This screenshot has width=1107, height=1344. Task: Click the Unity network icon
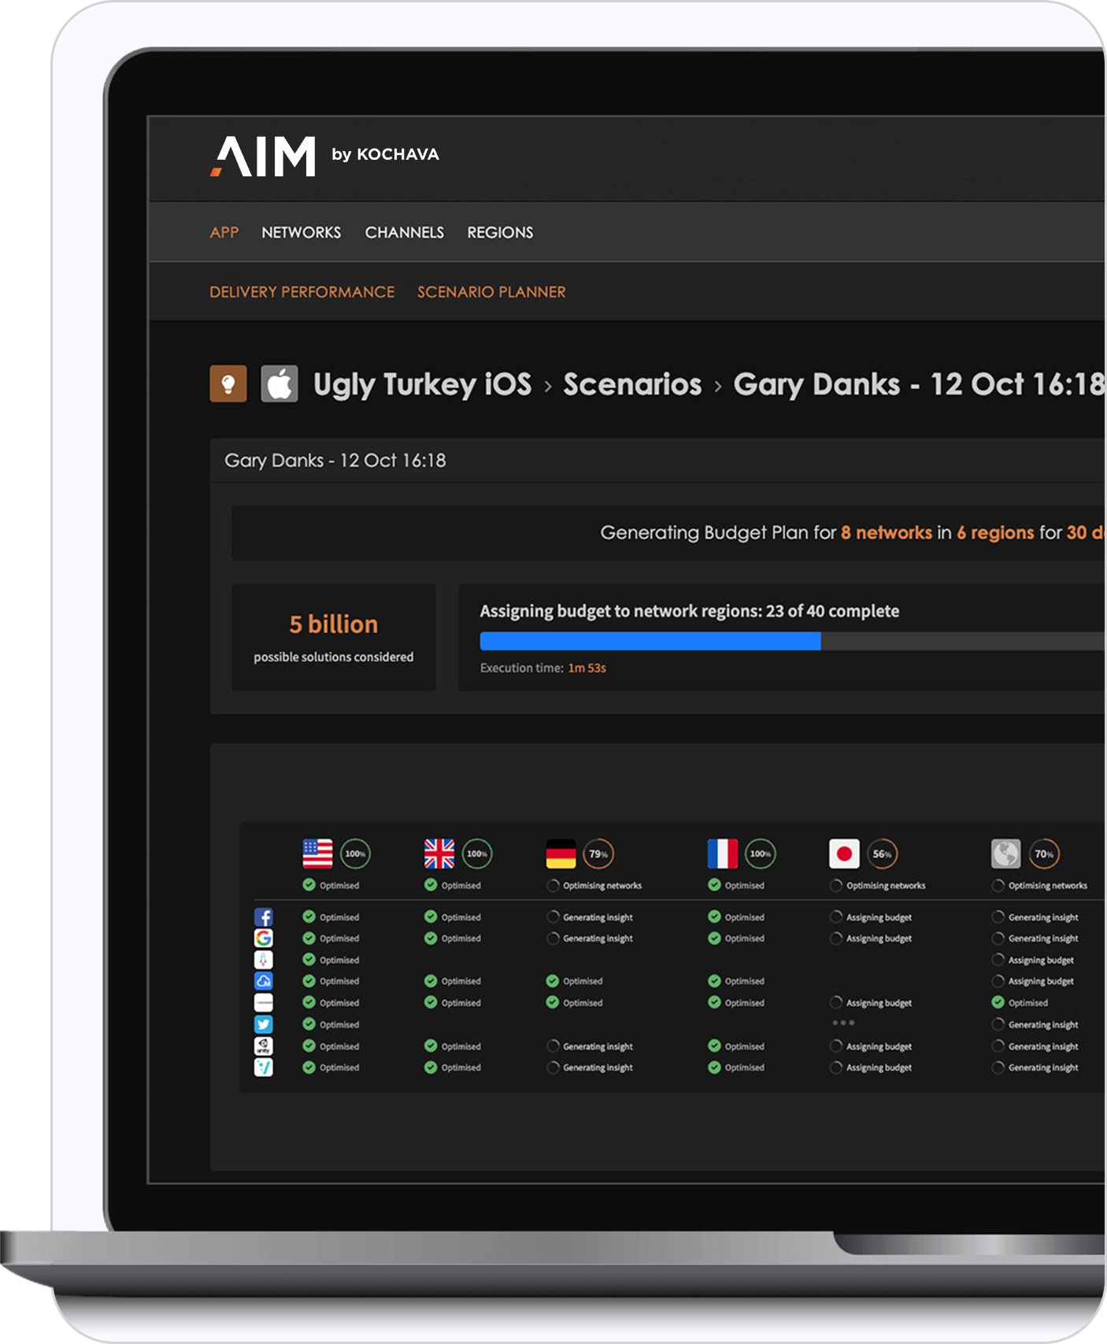point(264,1046)
